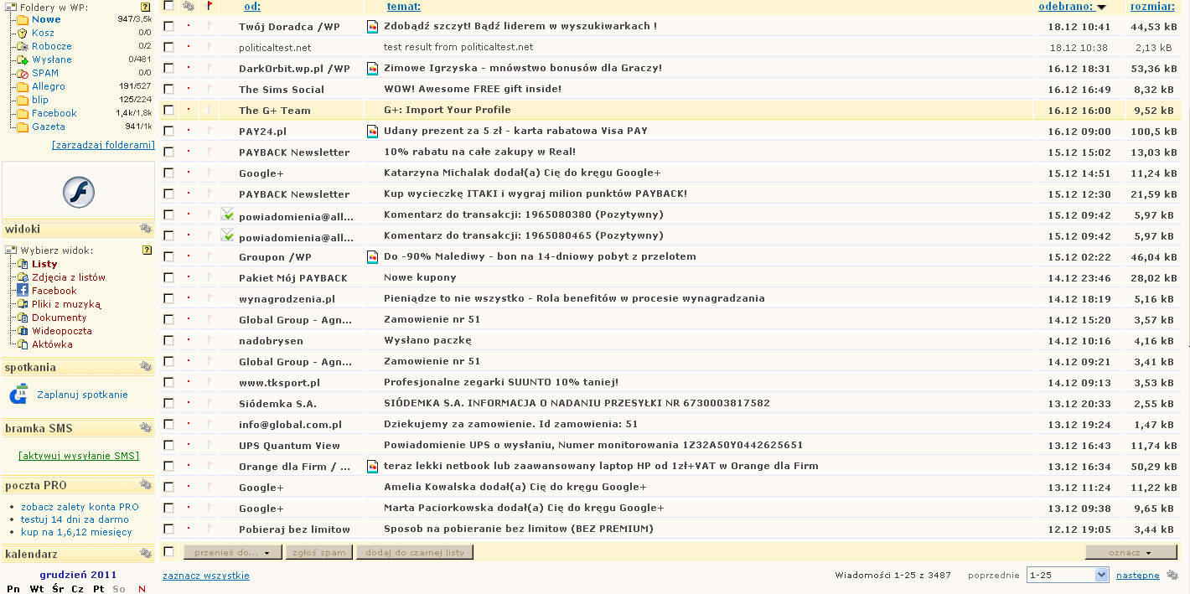This screenshot has height=594, width=1190.
Task: Open the przenieś do... dropdown
Action: pos(233,552)
